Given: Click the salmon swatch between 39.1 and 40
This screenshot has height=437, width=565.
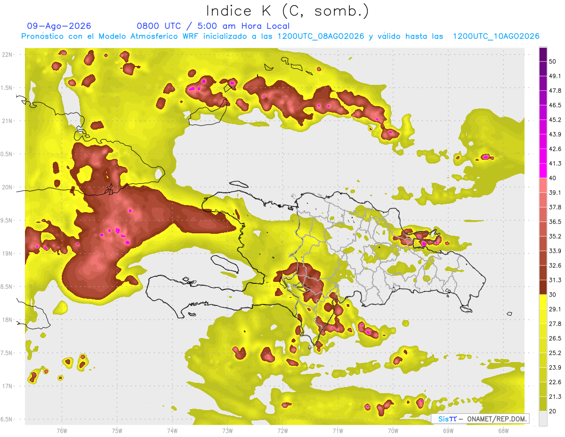Looking at the screenshot, I should 543,185.
